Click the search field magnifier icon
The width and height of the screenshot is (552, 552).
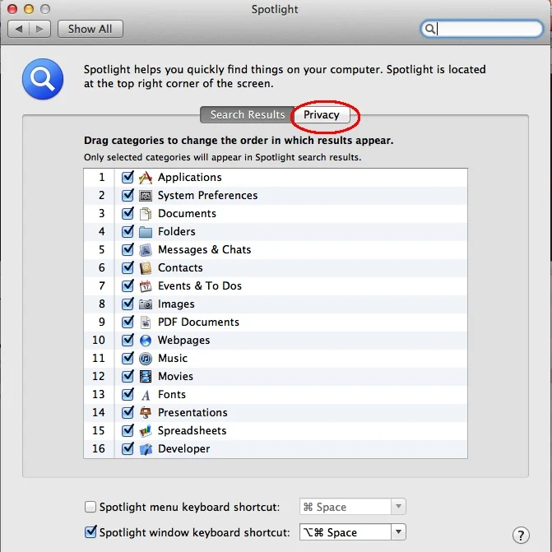[430, 29]
